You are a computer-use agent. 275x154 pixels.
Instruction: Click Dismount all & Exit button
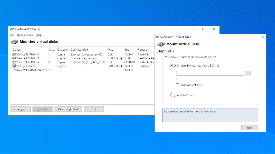pos(68,109)
